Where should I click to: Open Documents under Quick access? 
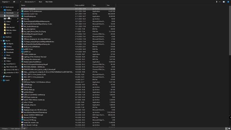[x=10, y=16]
